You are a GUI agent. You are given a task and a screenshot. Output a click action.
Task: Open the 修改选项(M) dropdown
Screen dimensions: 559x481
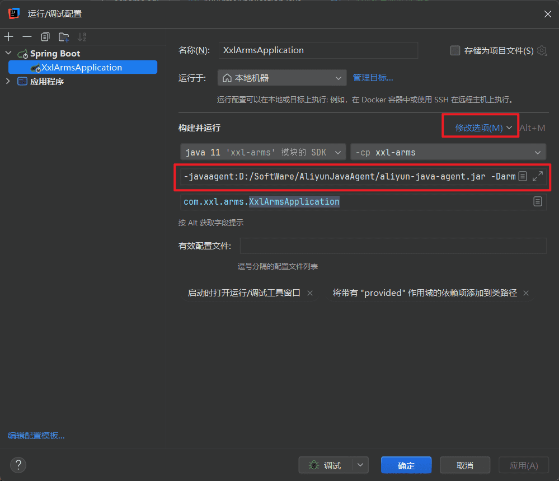click(x=483, y=128)
